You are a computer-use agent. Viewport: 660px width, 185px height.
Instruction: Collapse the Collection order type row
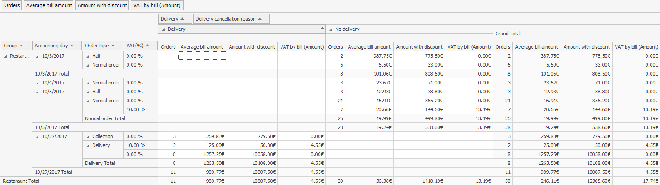(88, 136)
